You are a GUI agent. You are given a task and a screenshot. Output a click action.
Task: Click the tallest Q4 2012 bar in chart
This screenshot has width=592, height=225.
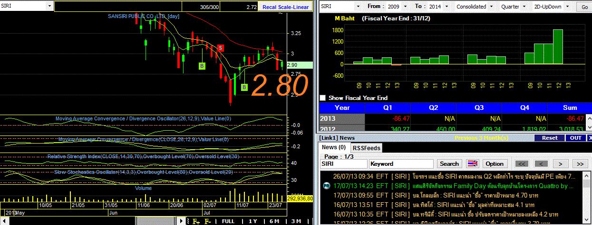click(558, 47)
